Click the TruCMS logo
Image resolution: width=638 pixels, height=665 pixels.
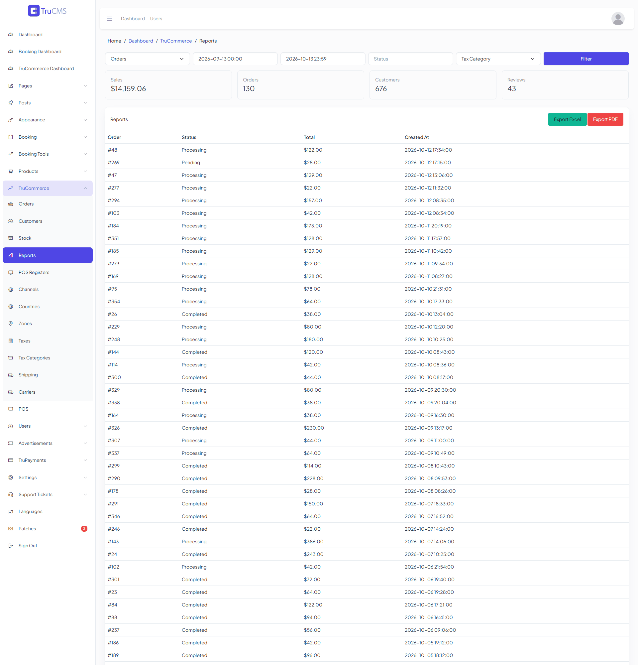[48, 11]
